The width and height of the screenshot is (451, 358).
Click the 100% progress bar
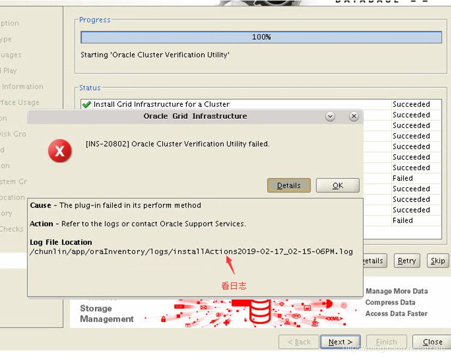pos(261,37)
